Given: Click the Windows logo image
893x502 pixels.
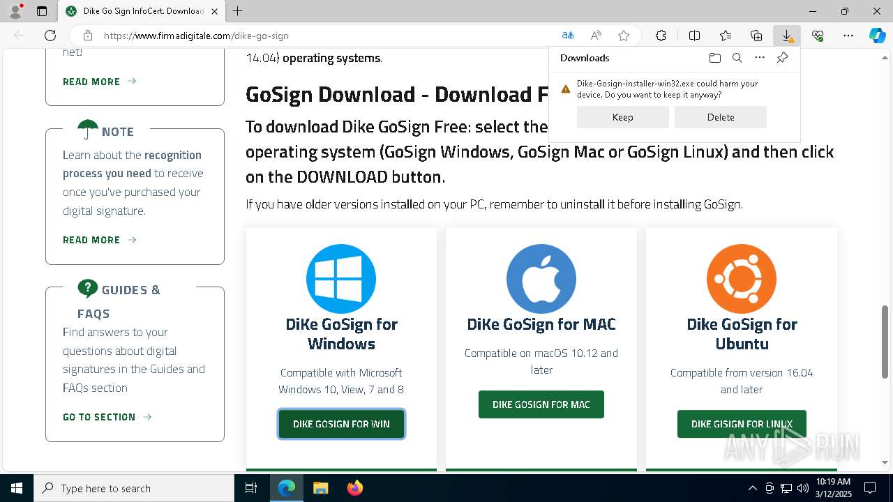Looking at the screenshot, I should click(341, 279).
